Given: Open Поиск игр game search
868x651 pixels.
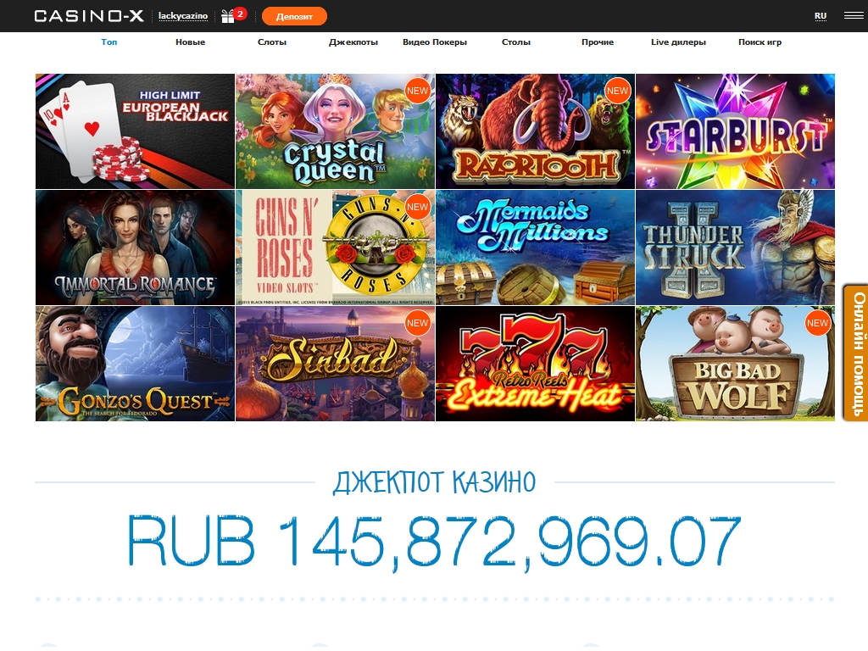Looking at the screenshot, I should (759, 42).
